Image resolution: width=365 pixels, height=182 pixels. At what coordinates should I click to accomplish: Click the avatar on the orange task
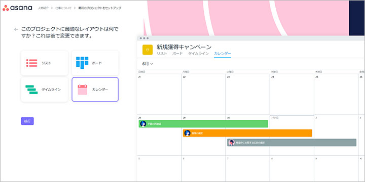click(187, 133)
